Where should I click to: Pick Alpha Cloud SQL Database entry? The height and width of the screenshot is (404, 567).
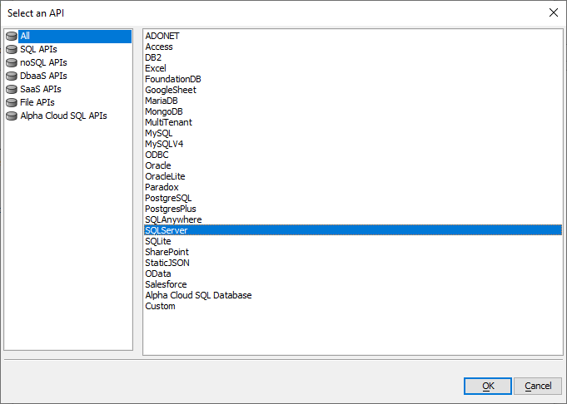pyautogui.click(x=198, y=295)
